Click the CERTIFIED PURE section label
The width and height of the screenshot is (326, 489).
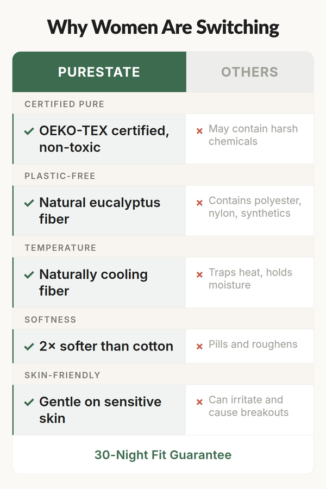point(64,104)
